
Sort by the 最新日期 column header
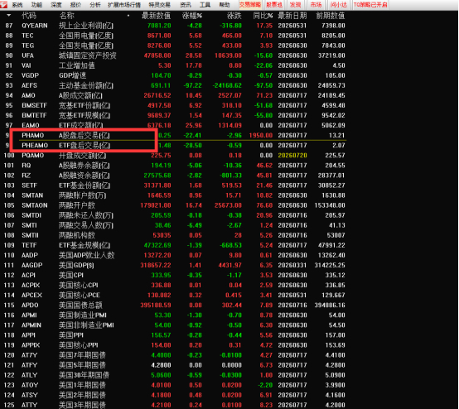[x=292, y=16]
